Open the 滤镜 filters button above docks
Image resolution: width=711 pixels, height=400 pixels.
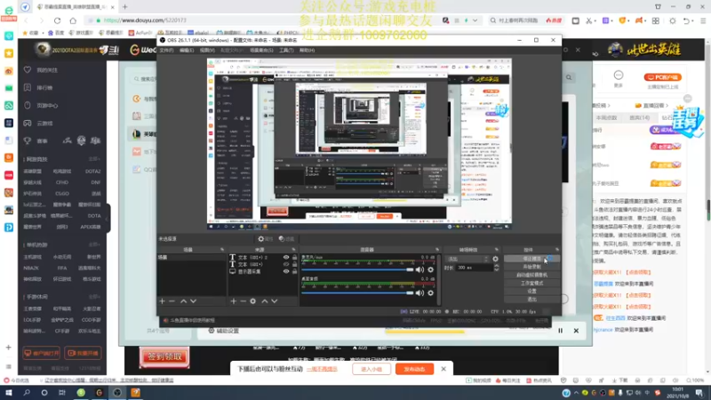click(x=286, y=239)
